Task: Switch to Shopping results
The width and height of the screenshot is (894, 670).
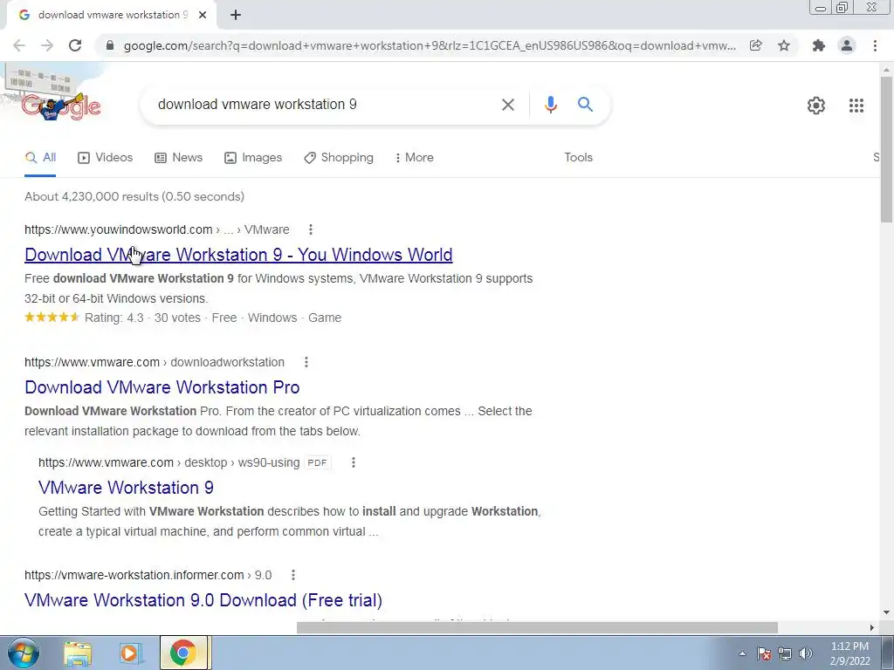Action: pos(339,158)
